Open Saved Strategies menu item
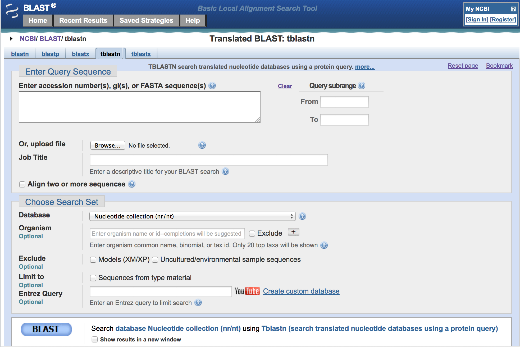The image size is (520, 347). pyautogui.click(x=146, y=21)
